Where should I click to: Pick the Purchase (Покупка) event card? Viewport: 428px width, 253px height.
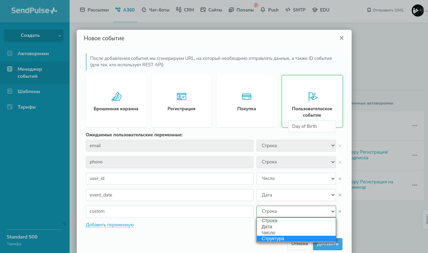[246, 101]
